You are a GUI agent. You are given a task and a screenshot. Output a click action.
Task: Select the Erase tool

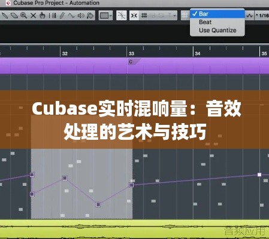point(14,16)
